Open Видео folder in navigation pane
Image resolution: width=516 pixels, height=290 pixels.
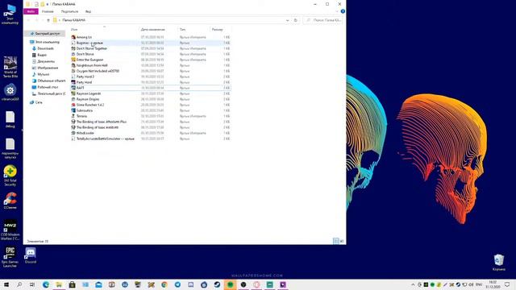tap(40, 55)
